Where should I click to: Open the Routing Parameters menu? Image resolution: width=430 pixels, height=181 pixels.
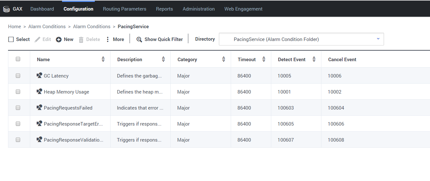tap(124, 9)
